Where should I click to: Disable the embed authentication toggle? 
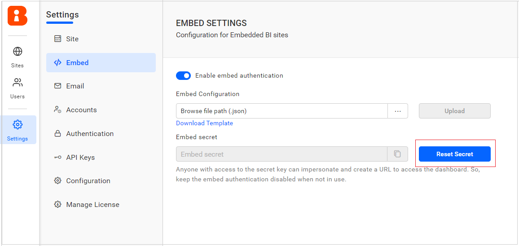[183, 76]
